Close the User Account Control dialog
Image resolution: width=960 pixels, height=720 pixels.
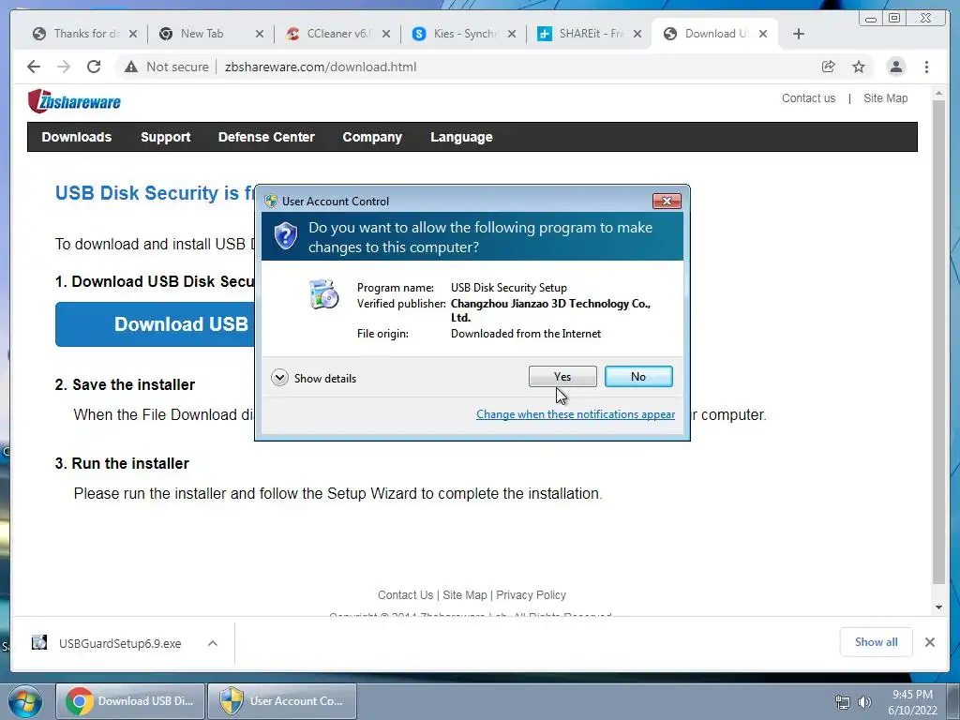[667, 201]
